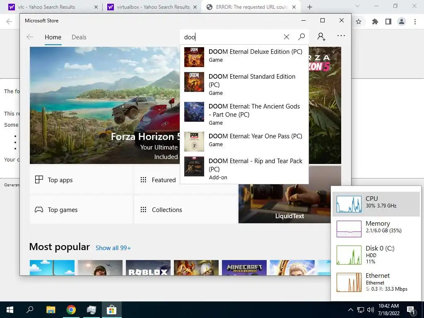Click the Microsoft Store taskbar icon

111,310
